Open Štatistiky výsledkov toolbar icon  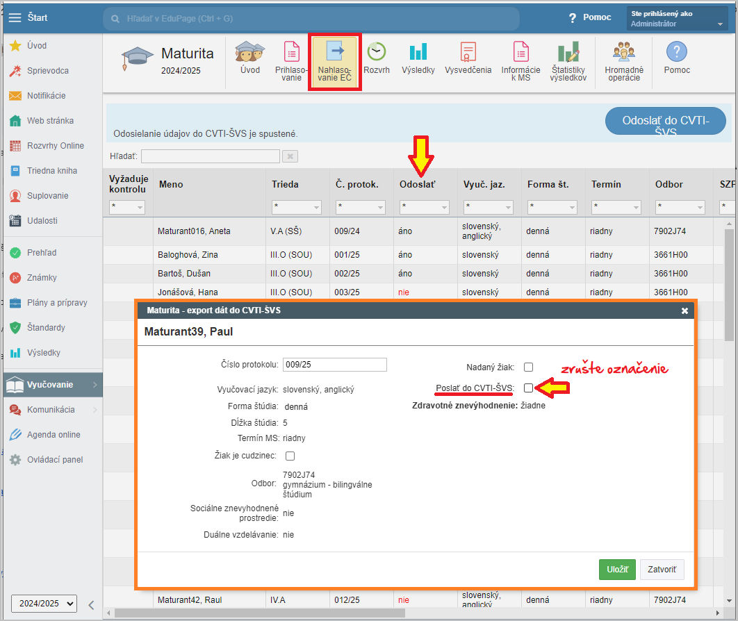[568, 53]
